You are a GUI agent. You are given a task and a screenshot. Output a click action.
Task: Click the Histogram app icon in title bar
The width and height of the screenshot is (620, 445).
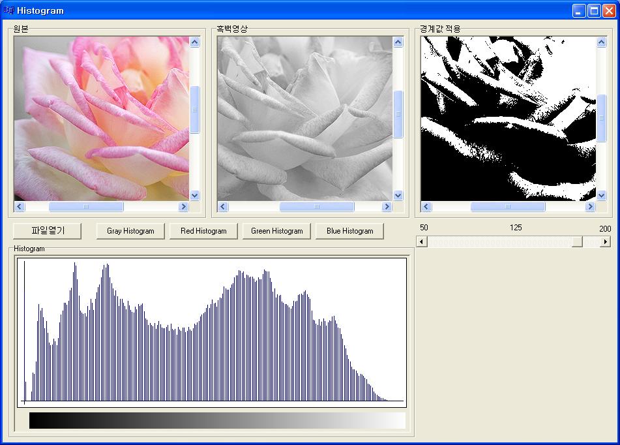8,10
